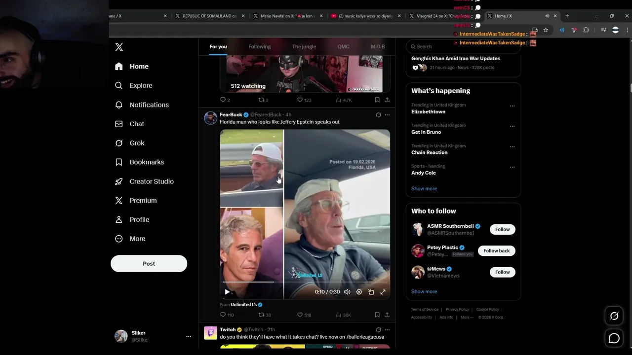Show more under Who to follow
632x355 pixels.
[x=424, y=291]
